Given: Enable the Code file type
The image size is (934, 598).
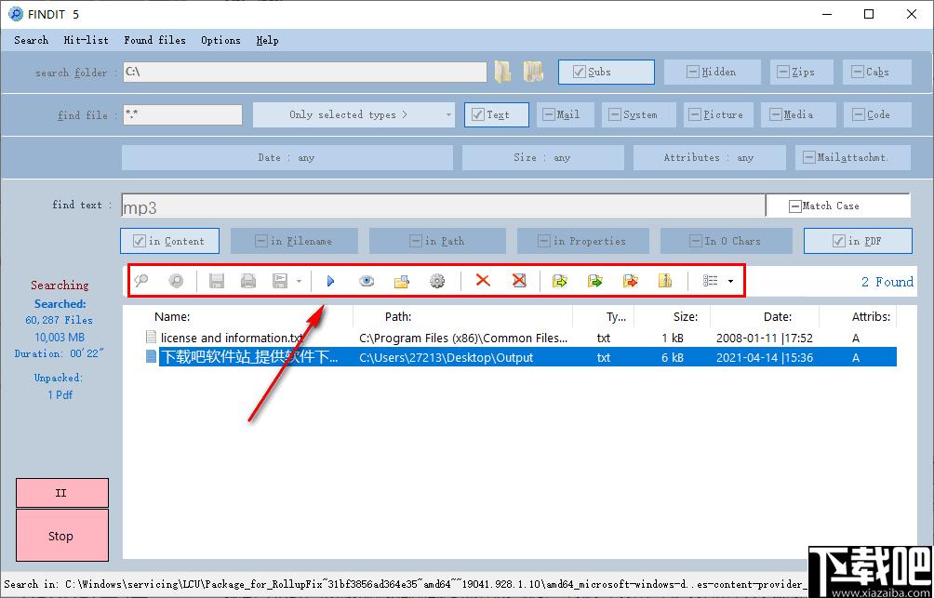Looking at the screenshot, I should (x=877, y=115).
